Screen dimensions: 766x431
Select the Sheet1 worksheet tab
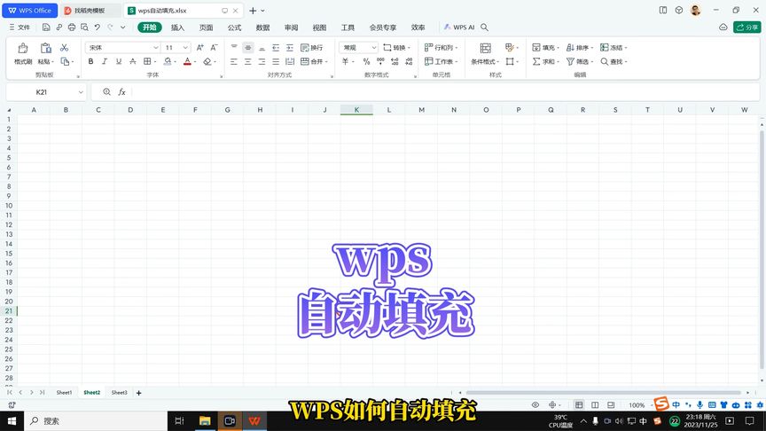(64, 392)
